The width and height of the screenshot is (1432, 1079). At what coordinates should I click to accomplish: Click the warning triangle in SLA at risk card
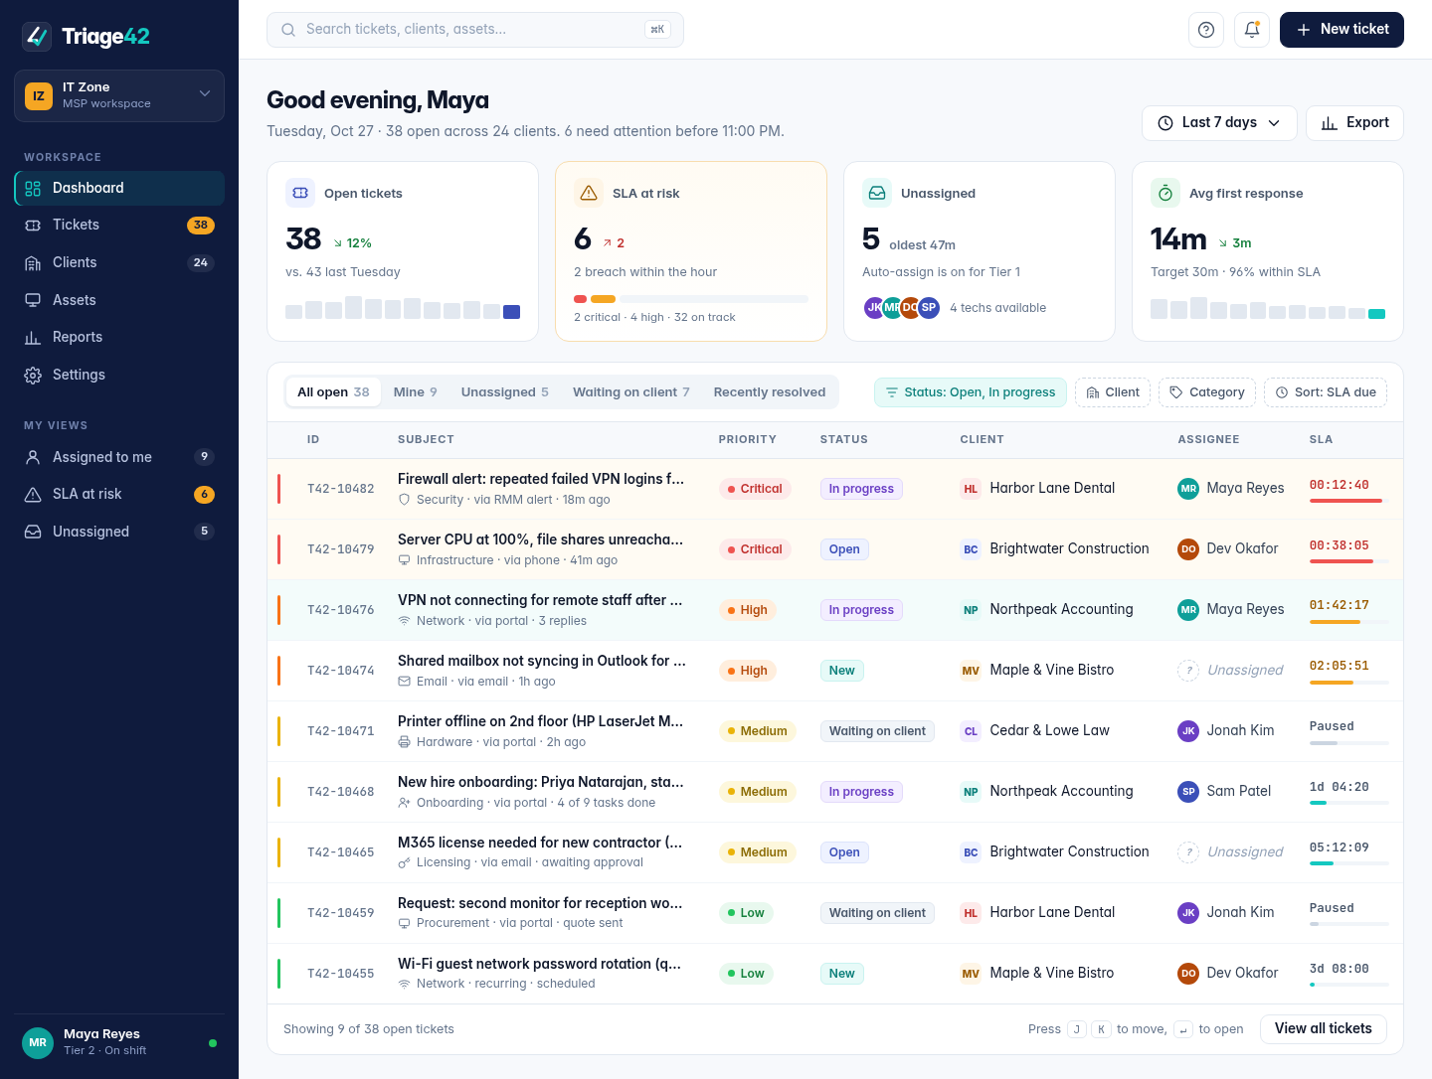click(589, 193)
